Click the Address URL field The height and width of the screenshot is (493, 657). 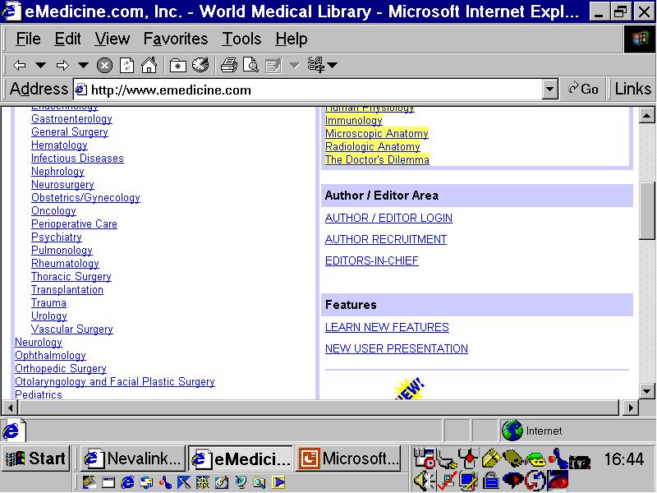(308, 90)
